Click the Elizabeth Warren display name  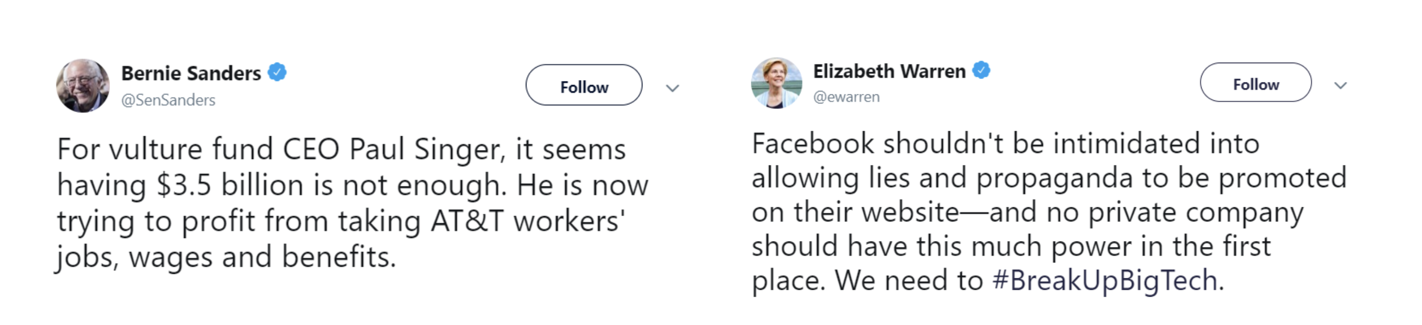click(x=889, y=71)
